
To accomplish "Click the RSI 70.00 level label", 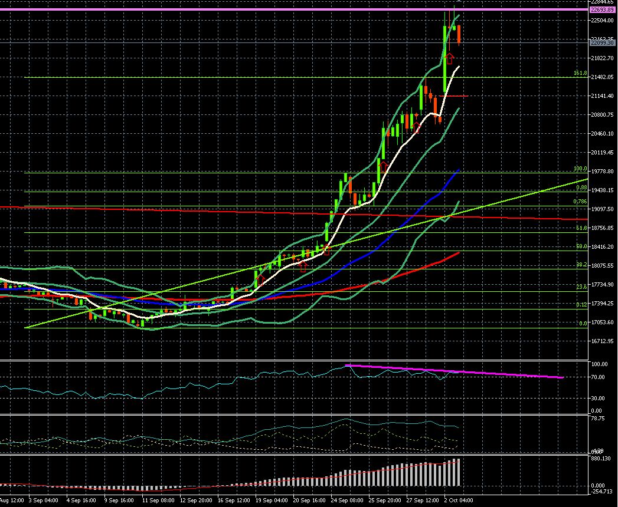I will click(x=599, y=377).
